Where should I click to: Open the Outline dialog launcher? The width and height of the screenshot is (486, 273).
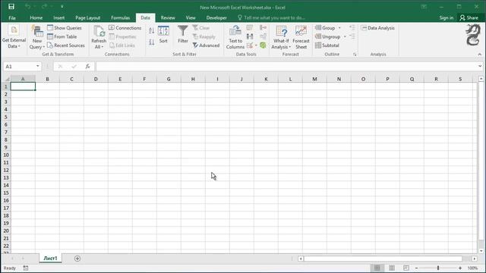pos(355,55)
